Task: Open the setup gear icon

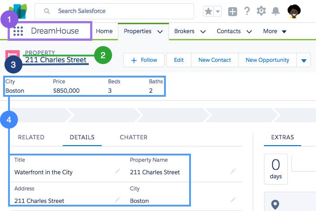Action: click(x=261, y=11)
